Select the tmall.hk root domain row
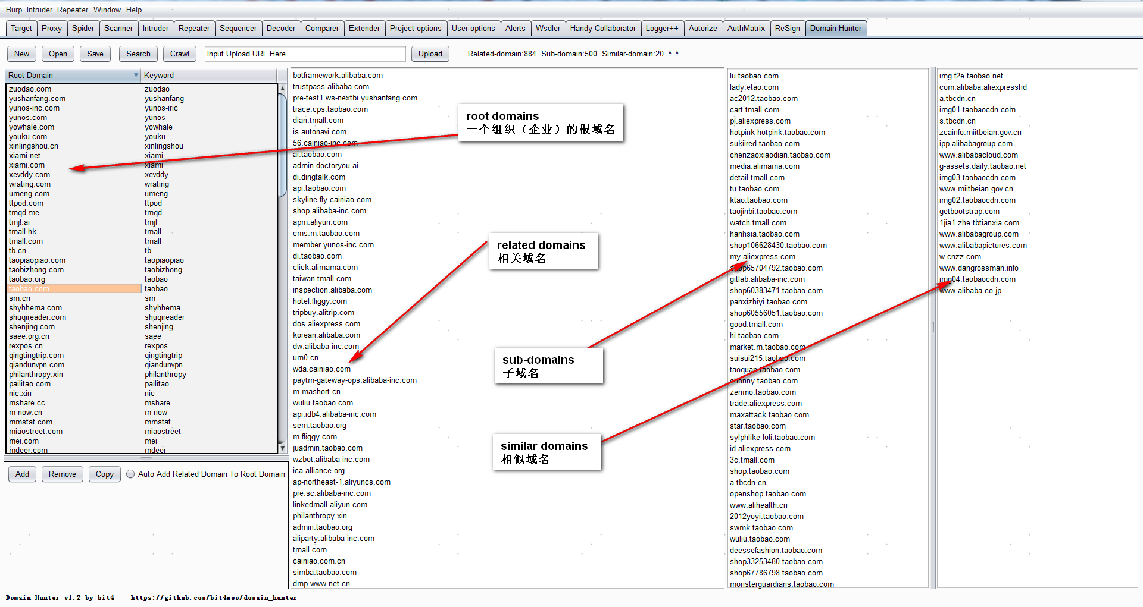 click(x=74, y=232)
